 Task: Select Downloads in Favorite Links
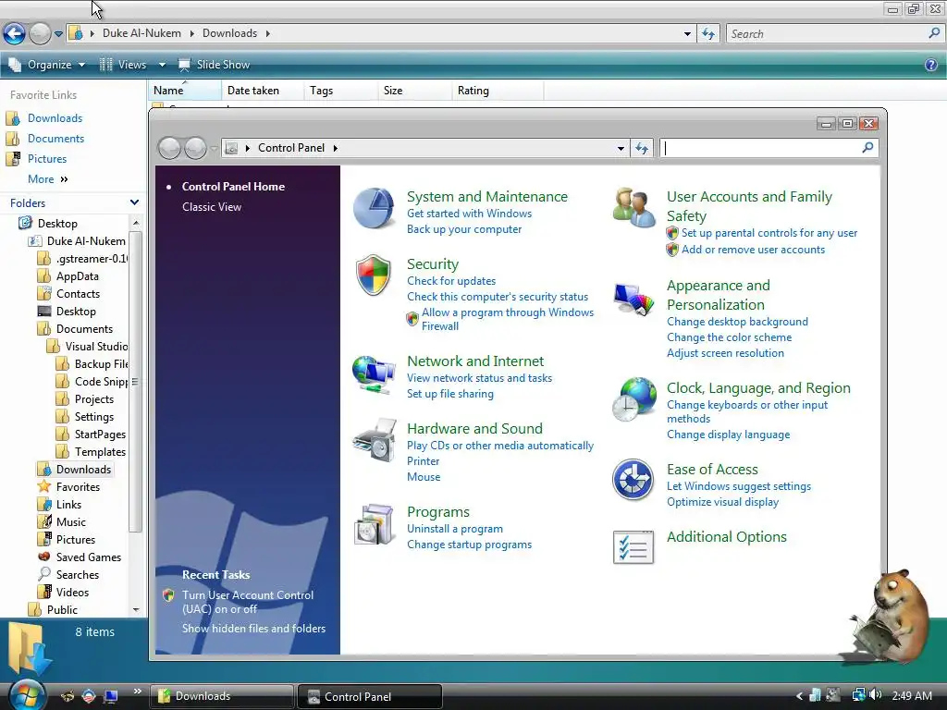click(55, 118)
